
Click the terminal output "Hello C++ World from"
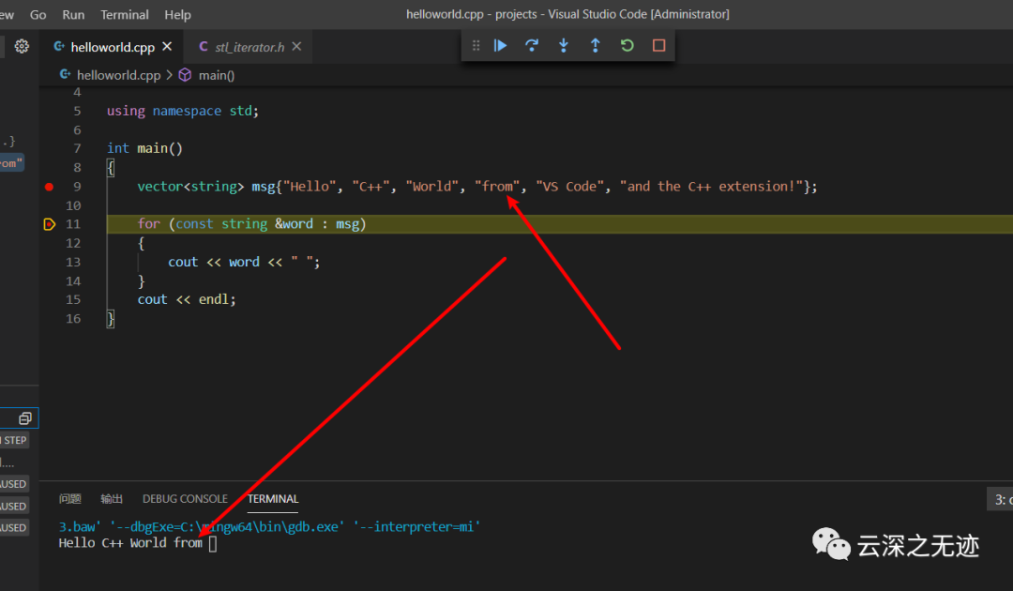coord(130,542)
